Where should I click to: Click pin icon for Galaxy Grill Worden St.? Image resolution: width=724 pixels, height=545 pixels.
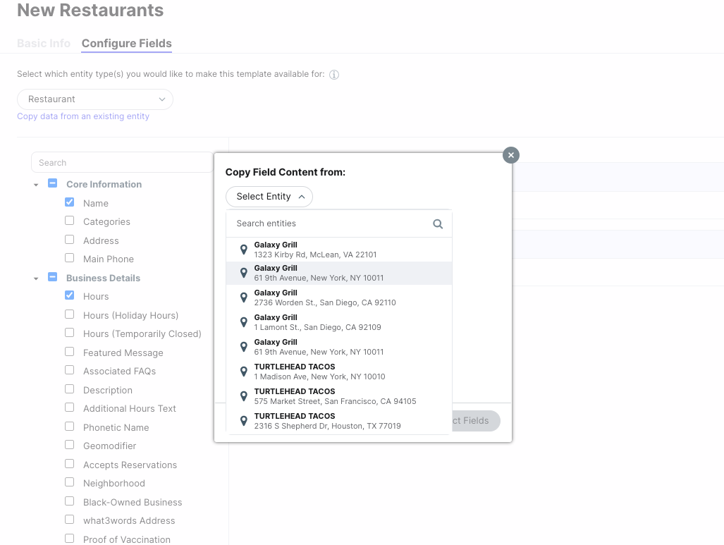pyautogui.click(x=244, y=298)
